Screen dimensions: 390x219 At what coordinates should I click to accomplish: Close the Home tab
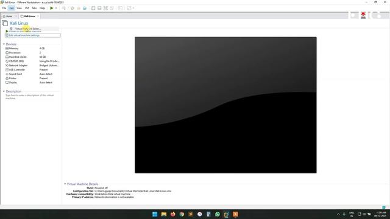point(16,16)
